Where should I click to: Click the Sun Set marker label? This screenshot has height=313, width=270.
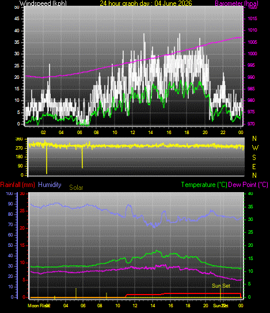[221, 285]
